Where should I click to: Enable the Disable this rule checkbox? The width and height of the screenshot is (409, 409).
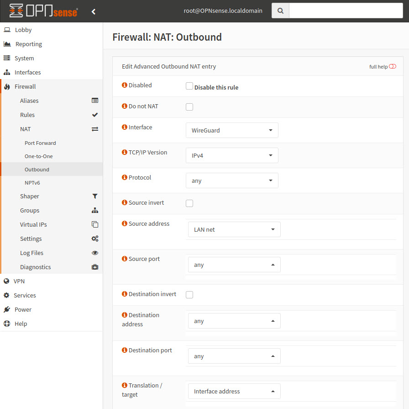tap(189, 86)
